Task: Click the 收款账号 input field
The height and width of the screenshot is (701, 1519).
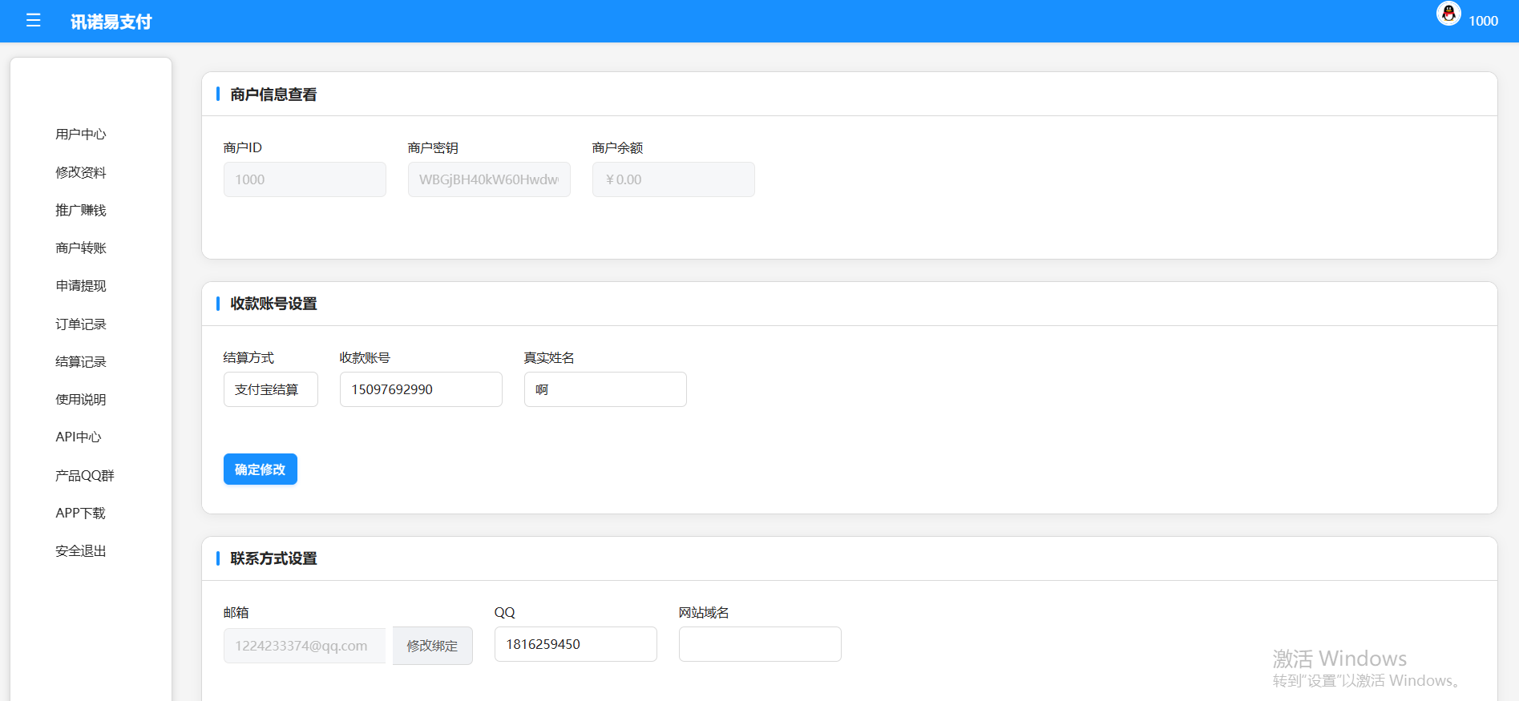Action: click(x=421, y=389)
